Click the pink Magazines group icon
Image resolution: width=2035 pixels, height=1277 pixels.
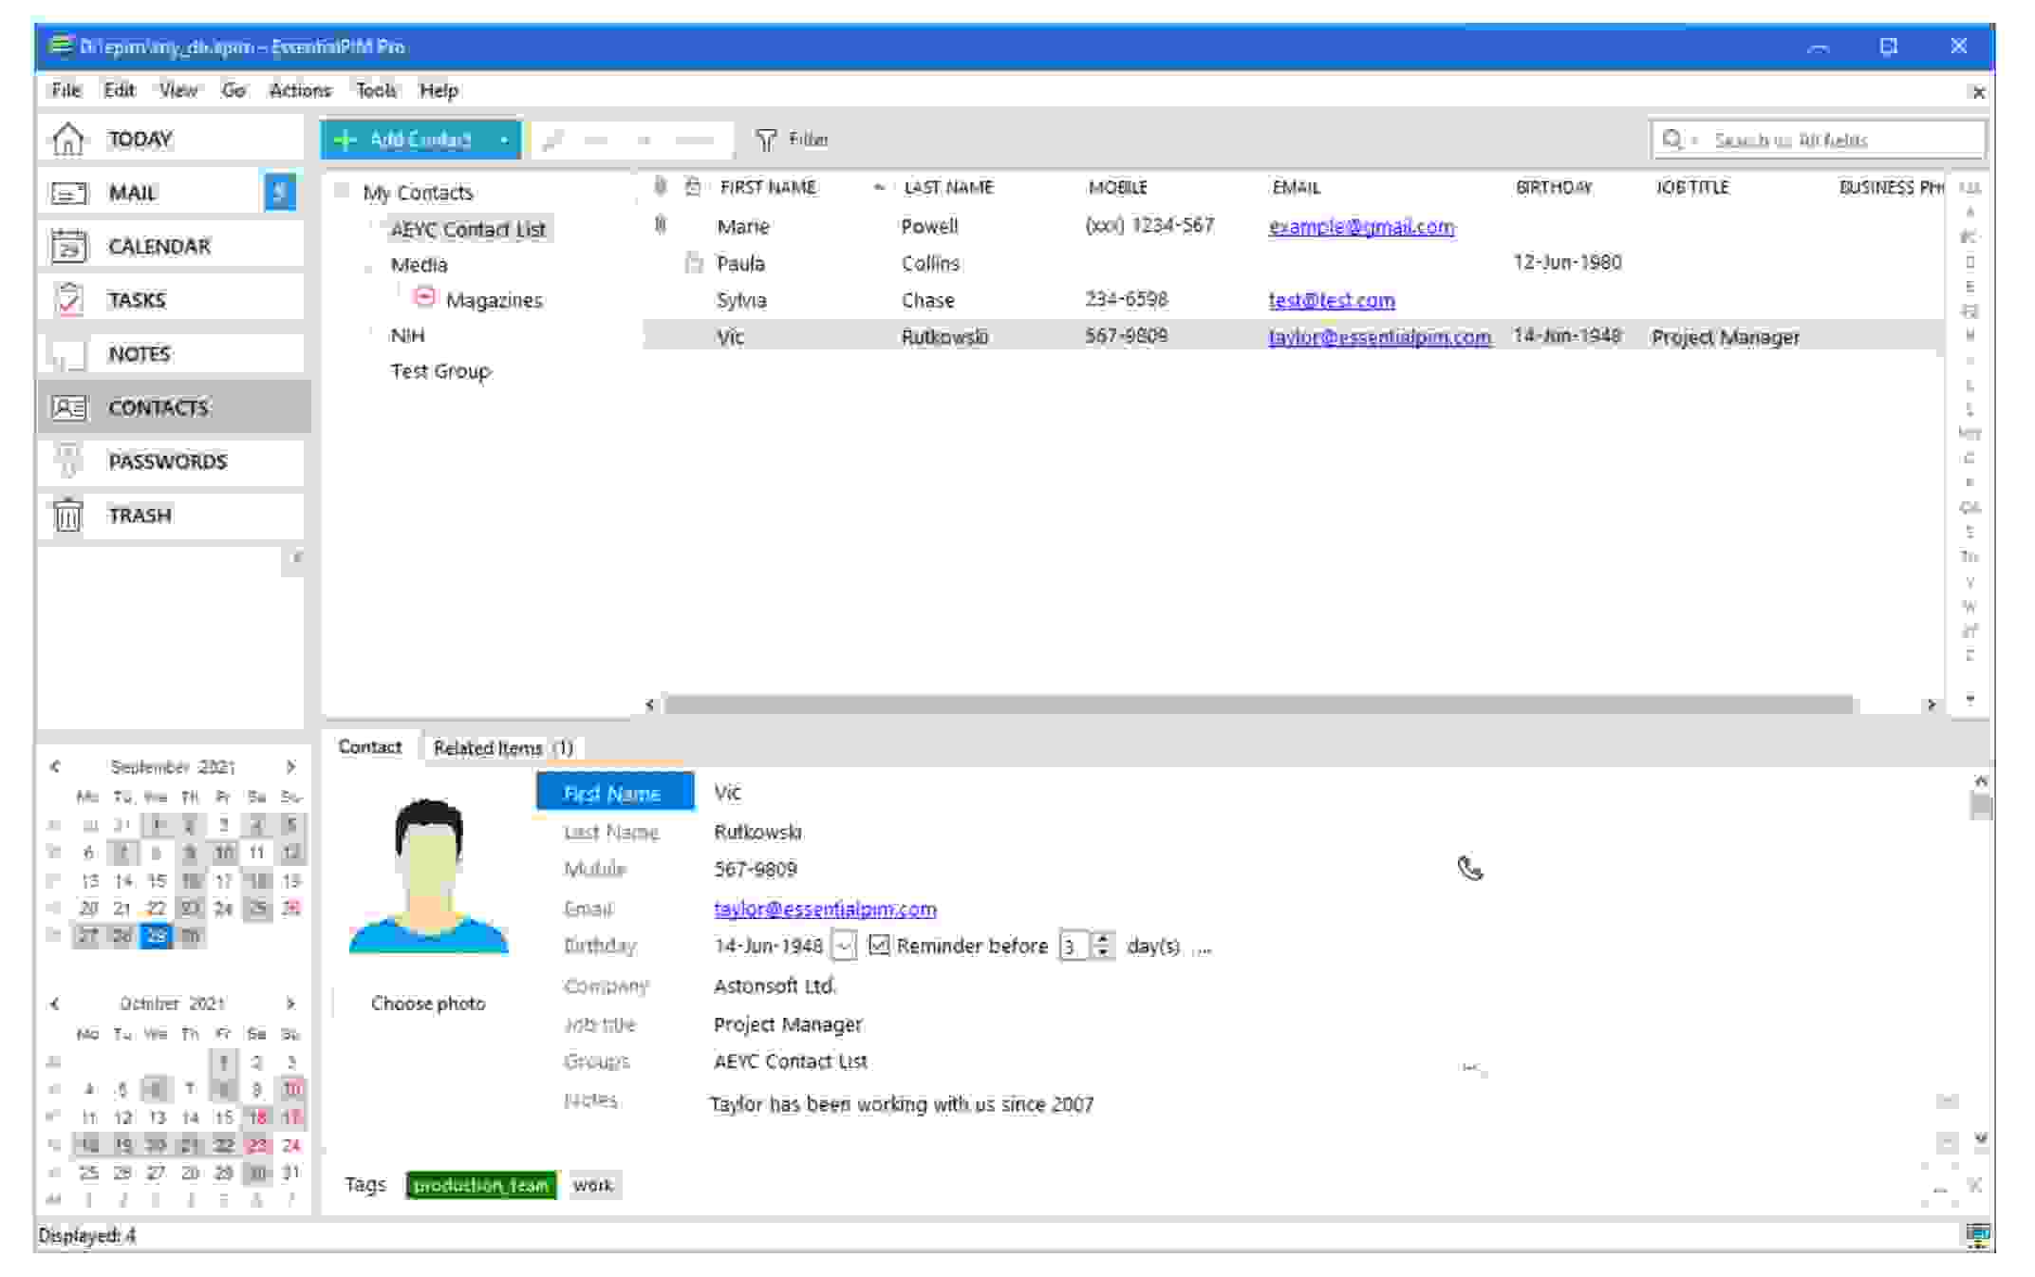click(x=424, y=298)
